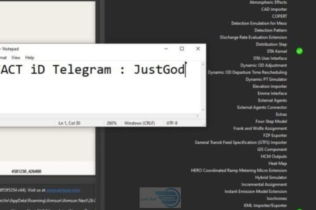316x210 pixels.
Task: Open the View menu in Notepad
Action: coord(16,58)
